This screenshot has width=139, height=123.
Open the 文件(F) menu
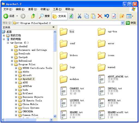[8, 9]
